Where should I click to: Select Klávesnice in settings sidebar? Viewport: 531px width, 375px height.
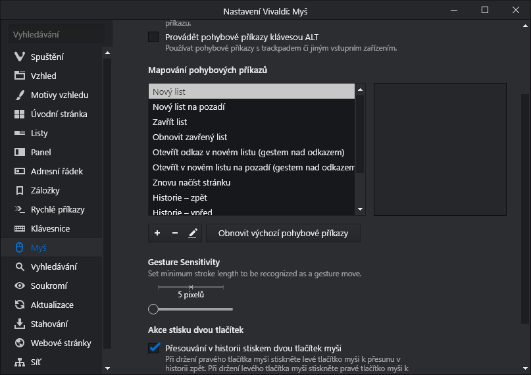tap(50, 228)
